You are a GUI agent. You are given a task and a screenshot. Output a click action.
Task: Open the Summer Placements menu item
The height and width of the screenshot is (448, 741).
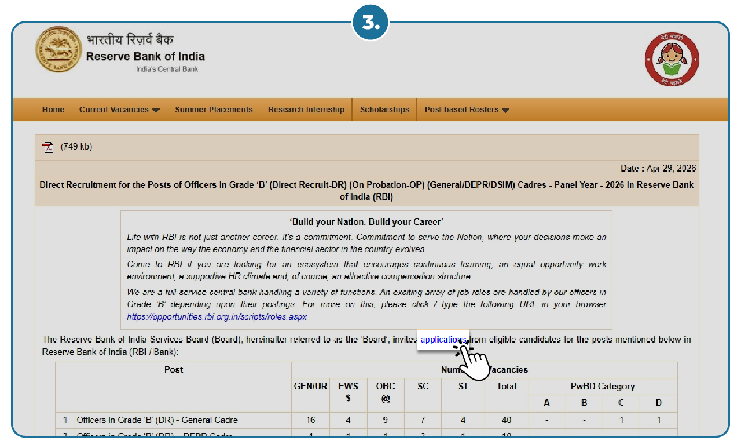pos(214,110)
